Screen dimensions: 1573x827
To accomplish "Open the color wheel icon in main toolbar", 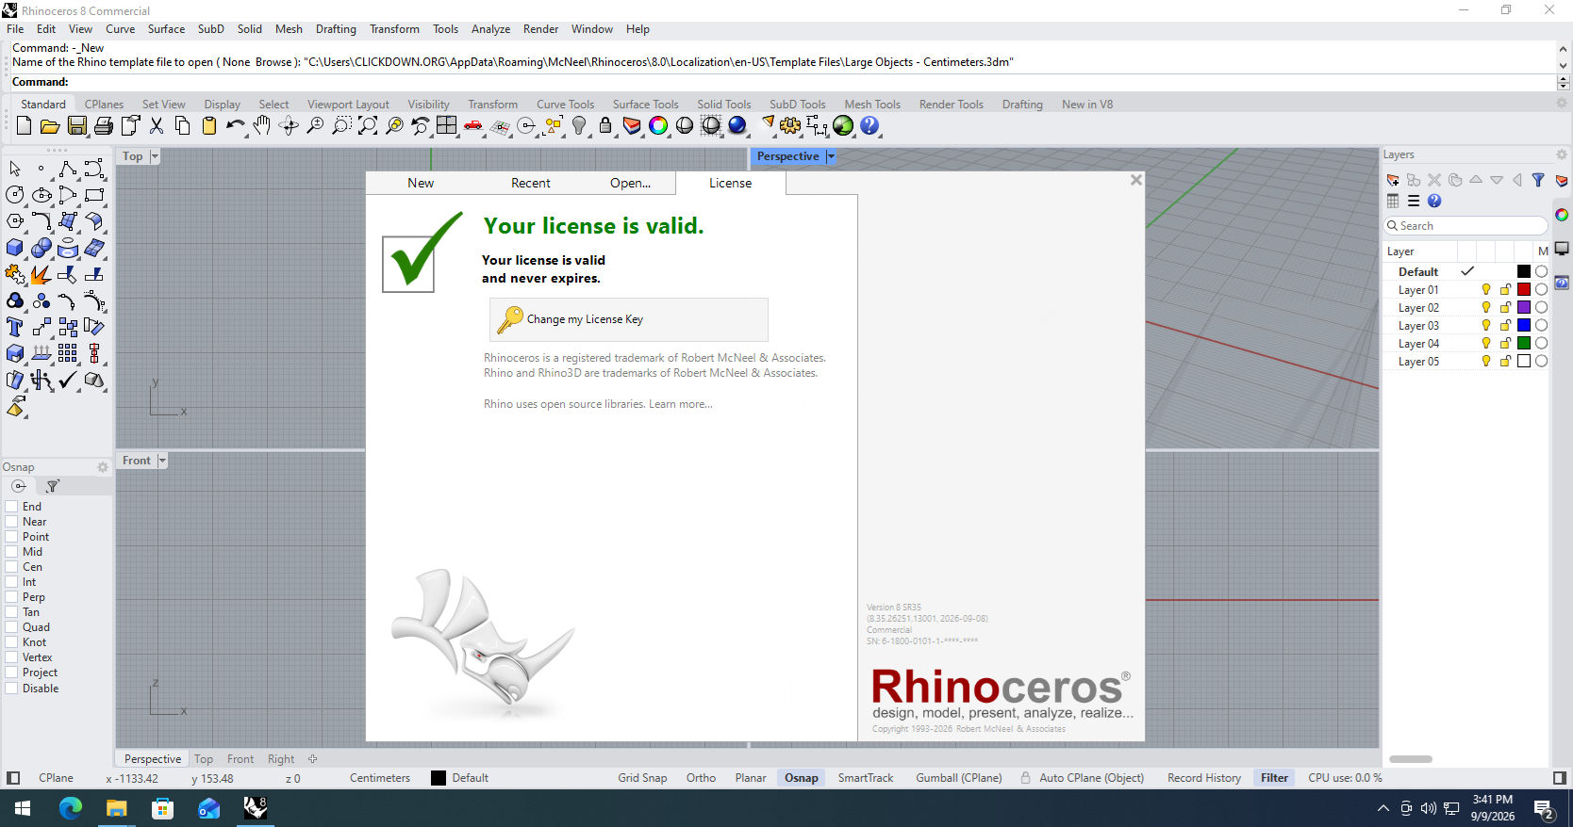I will pyautogui.click(x=658, y=126).
